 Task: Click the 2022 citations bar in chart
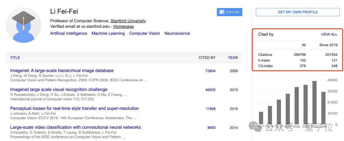point(305,105)
